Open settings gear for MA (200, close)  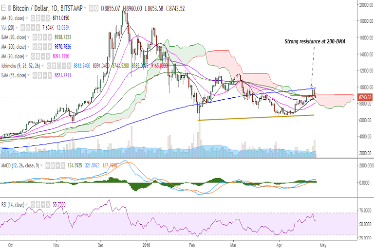[40, 47]
